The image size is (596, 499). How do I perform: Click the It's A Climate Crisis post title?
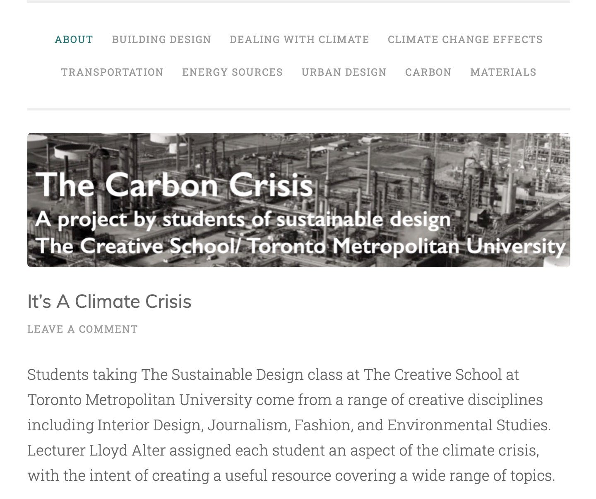(109, 301)
